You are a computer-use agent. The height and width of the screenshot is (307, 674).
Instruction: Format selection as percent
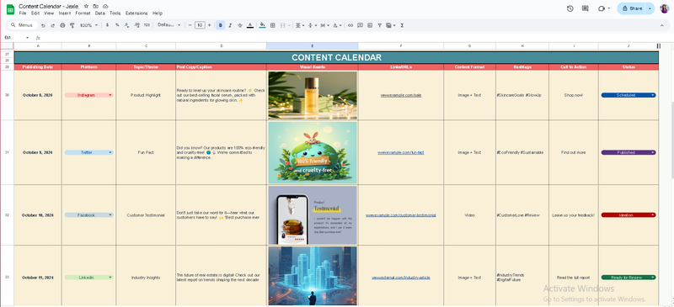coord(117,25)
